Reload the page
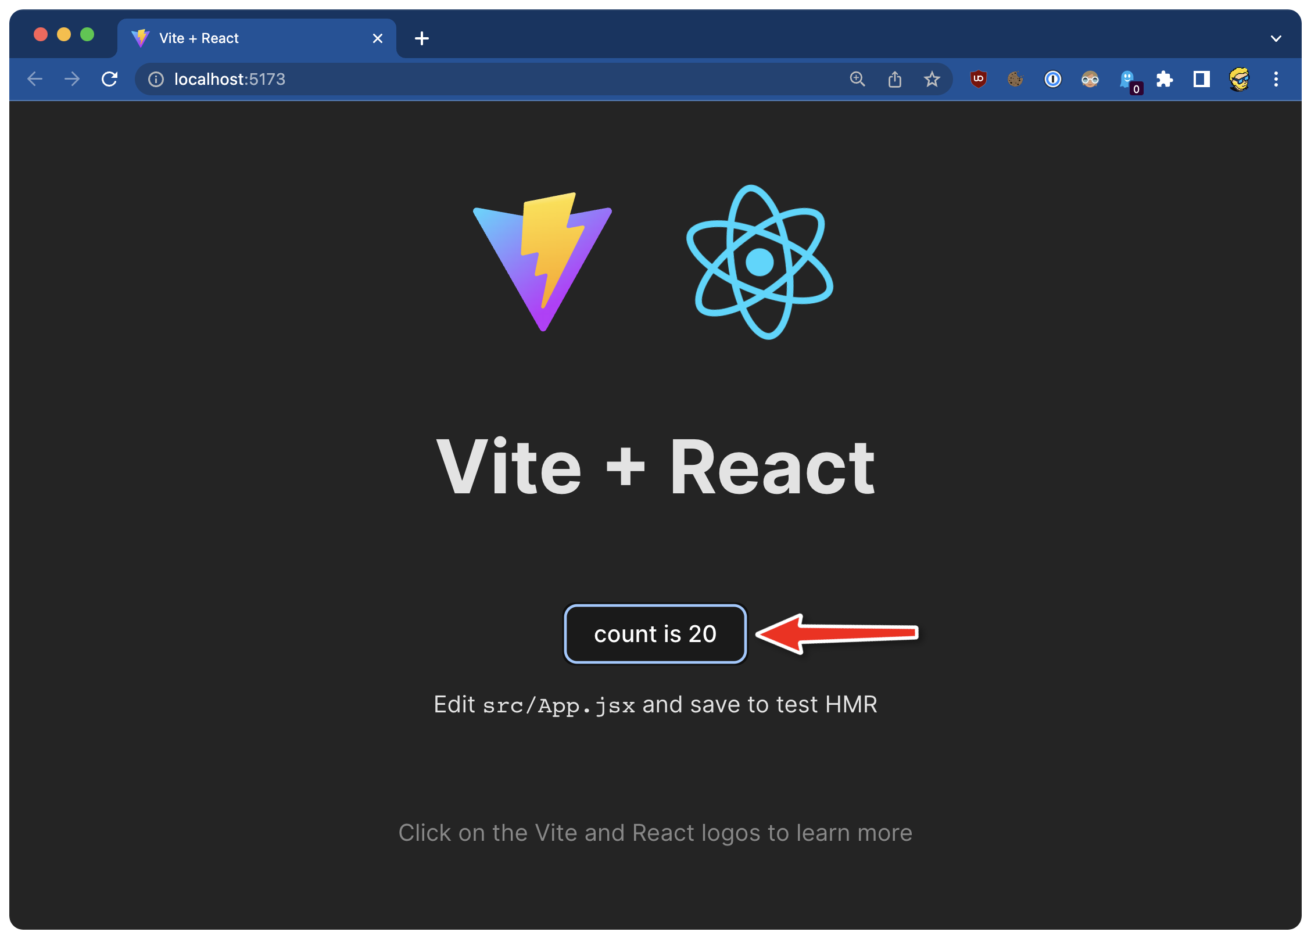This screenshot has height=939, width=1311. [109, 79]
